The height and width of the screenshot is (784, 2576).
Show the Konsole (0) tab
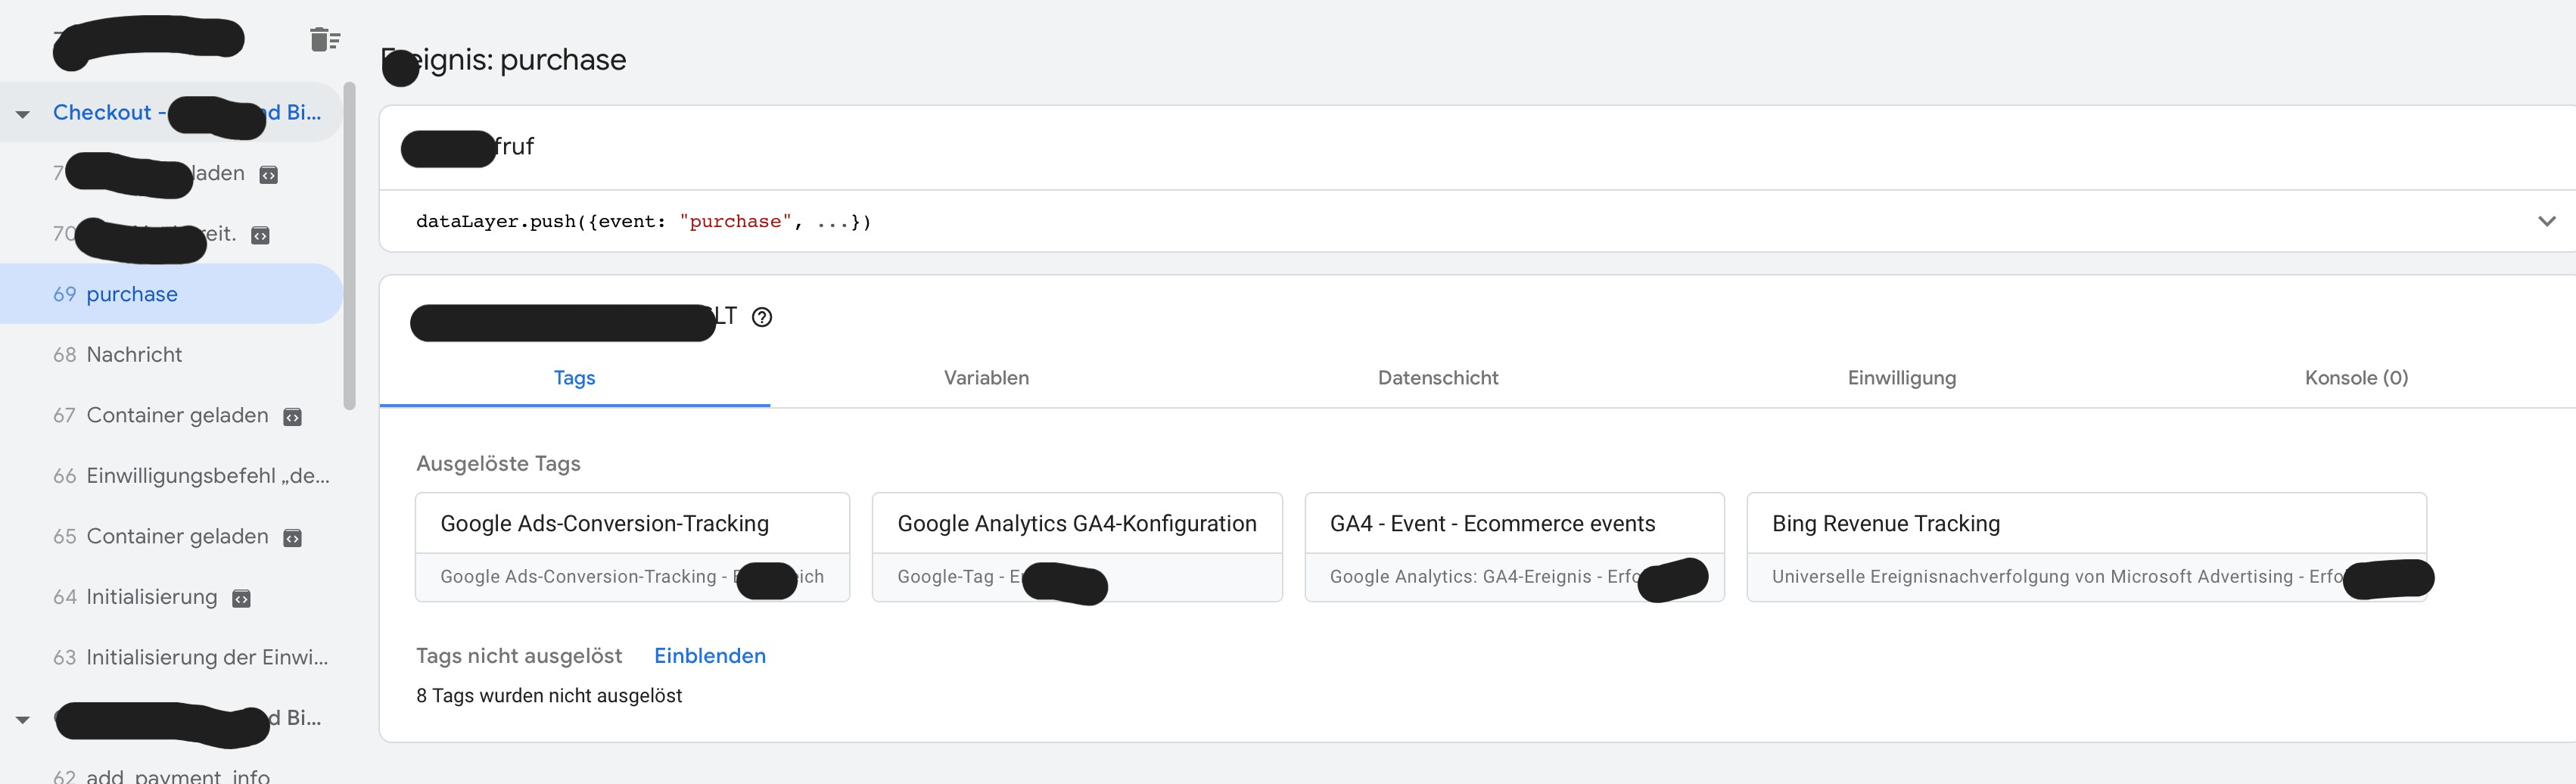2355,378
